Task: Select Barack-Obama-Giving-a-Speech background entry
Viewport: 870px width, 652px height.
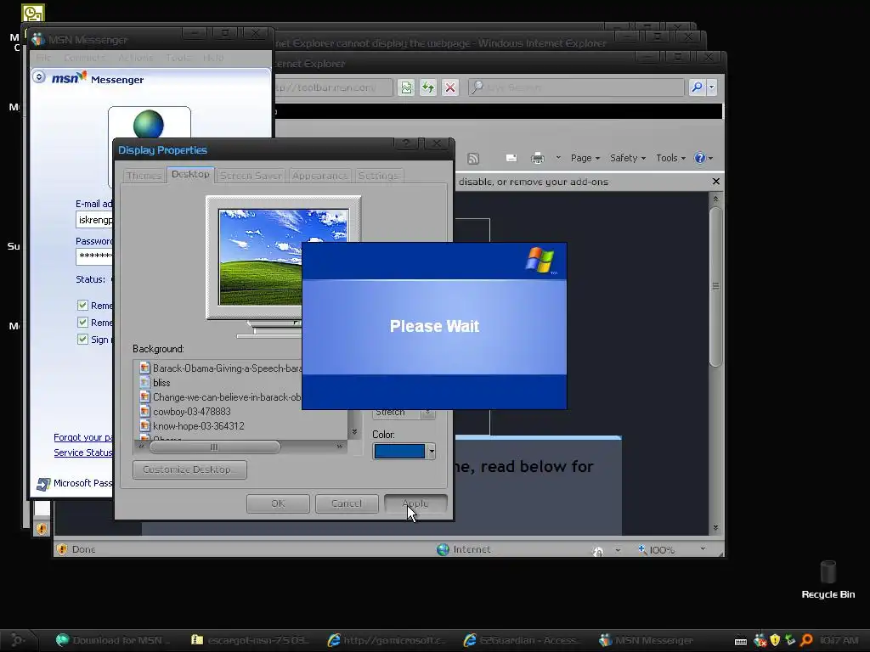Action: pyautogui.click(x=221, y=368)
